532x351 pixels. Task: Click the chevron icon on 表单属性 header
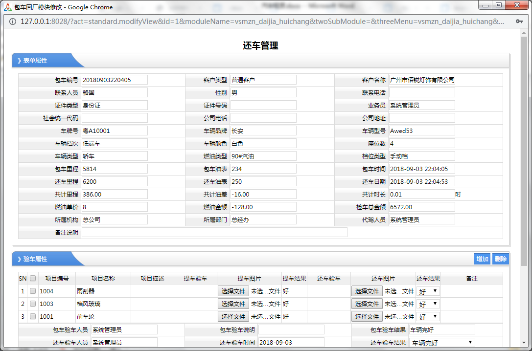[19, 61]
